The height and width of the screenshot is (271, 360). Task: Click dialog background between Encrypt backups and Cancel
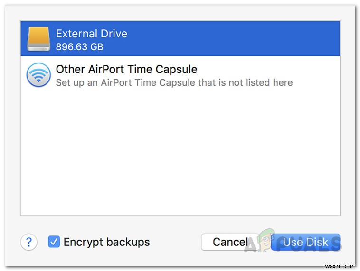coord(175,242)
